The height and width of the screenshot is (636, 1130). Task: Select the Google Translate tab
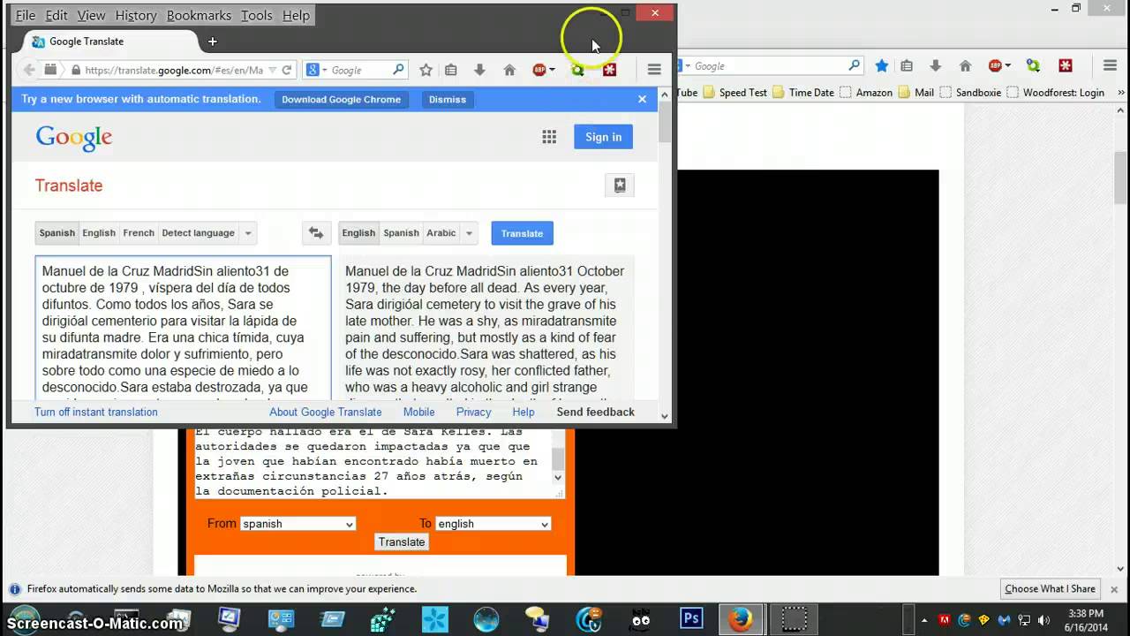(110, 42)
